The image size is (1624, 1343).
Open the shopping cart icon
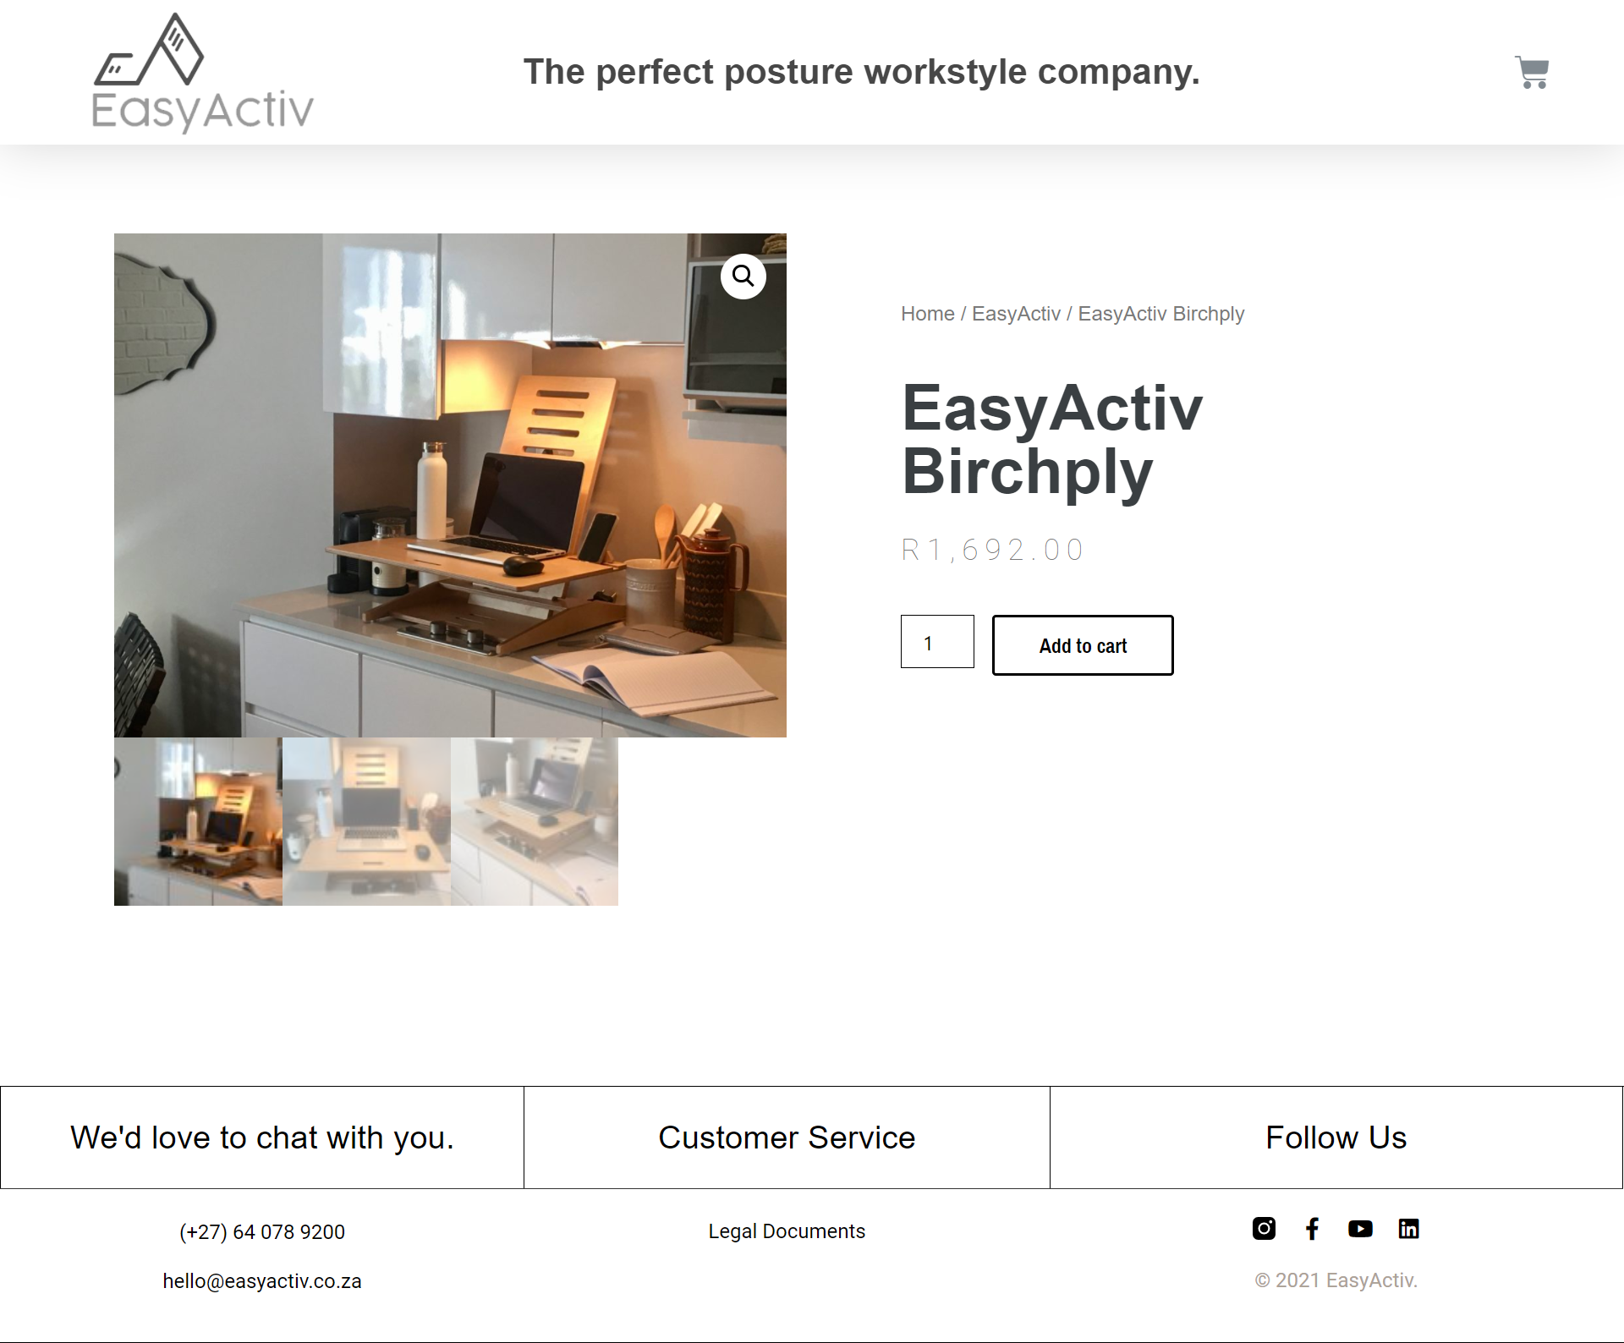click(x=1531, y=73)
